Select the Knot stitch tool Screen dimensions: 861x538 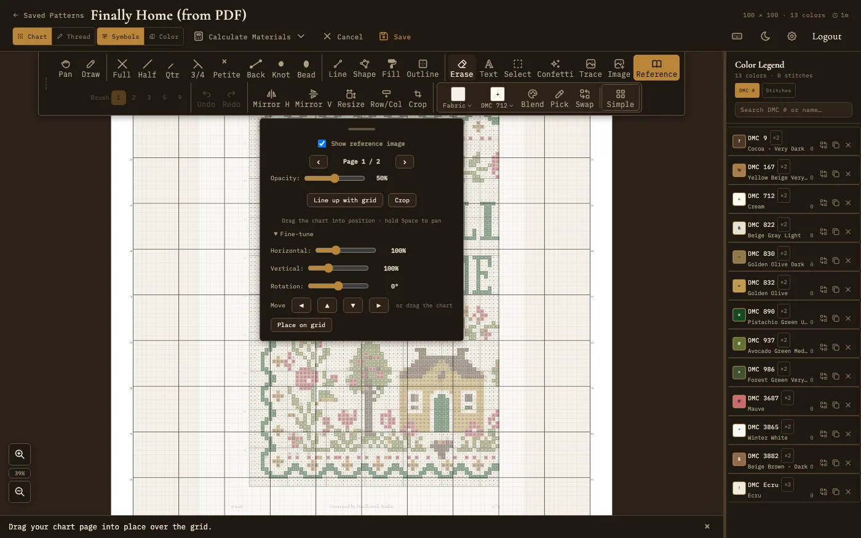tap(281, 68)
